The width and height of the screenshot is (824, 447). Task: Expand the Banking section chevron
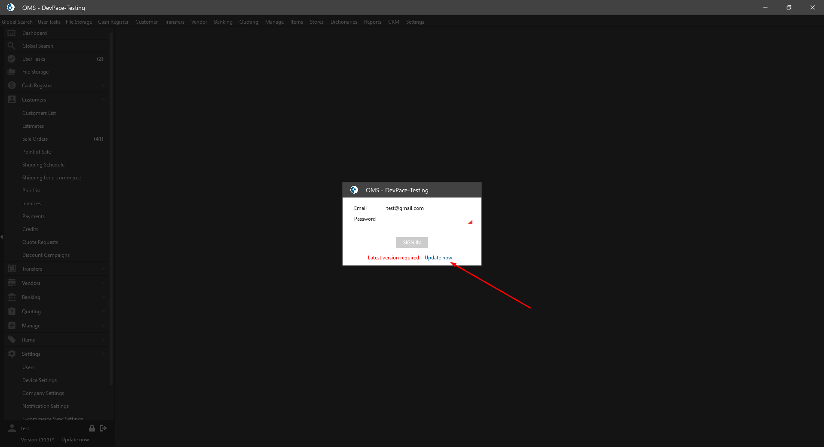pos(104,297)
